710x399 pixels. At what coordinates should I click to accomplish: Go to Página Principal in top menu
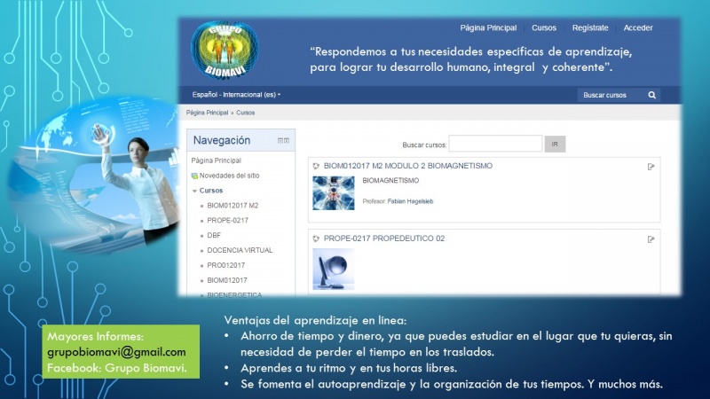[x=488, y=28]
